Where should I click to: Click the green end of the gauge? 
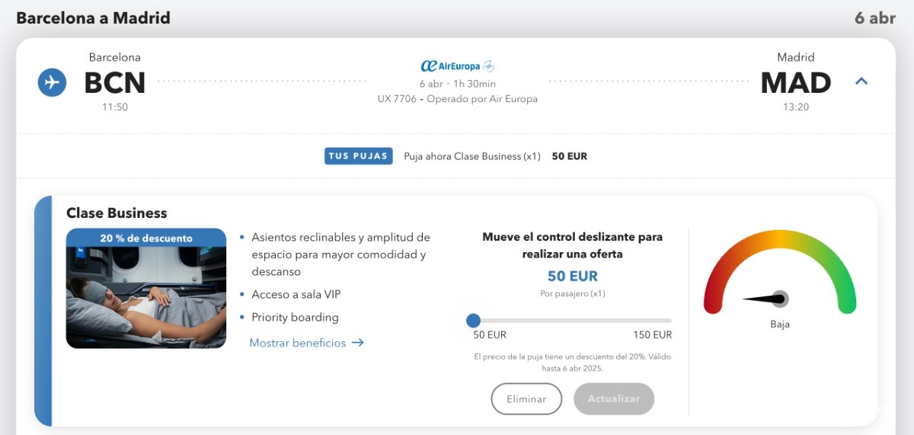[x=847, y=301]
